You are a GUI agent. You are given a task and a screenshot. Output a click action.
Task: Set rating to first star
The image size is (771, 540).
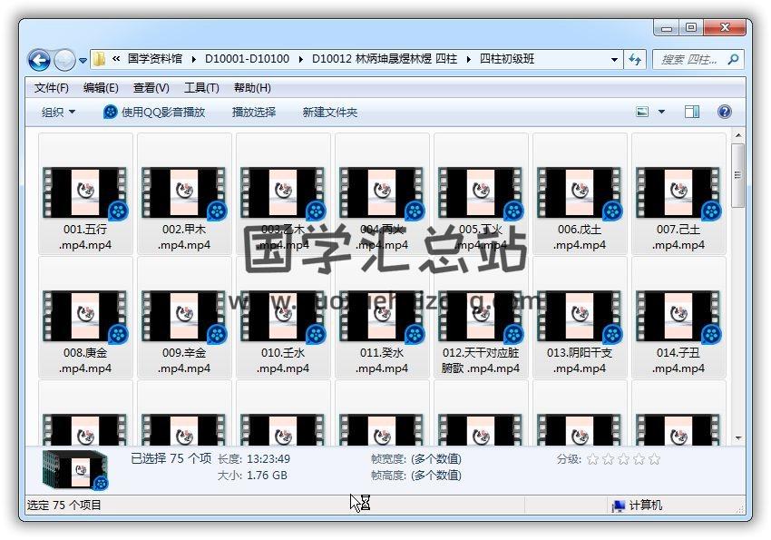(593, 459)
